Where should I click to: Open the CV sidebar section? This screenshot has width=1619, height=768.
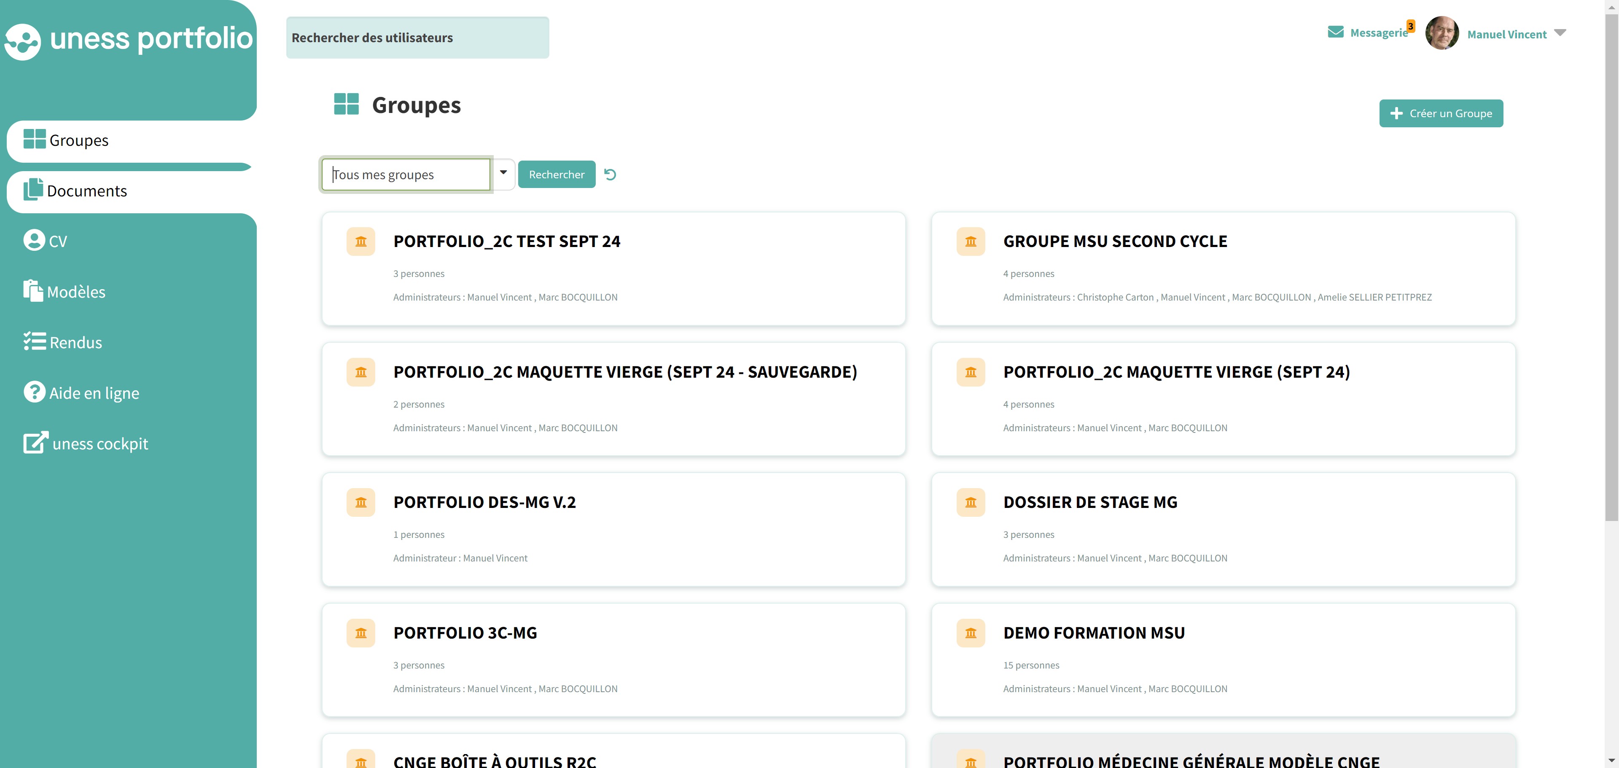point(57,242)
